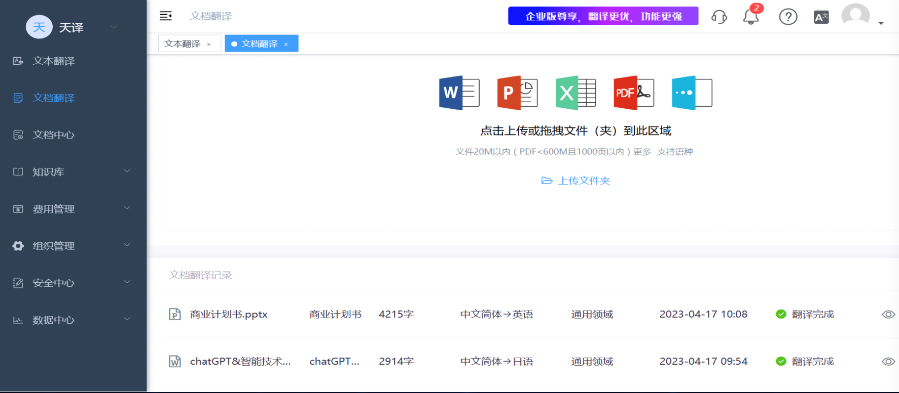Expand the 费用管理 sidebar menu
899x393 pixels.
[x=71, y=209]
